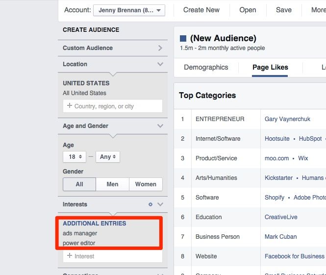
Task: Open the maximum age selector showing Any
Action: point(108,157)
